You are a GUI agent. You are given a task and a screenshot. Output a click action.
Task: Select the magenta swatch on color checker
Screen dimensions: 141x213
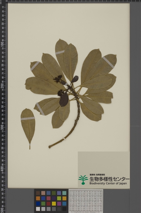point(59,203)
